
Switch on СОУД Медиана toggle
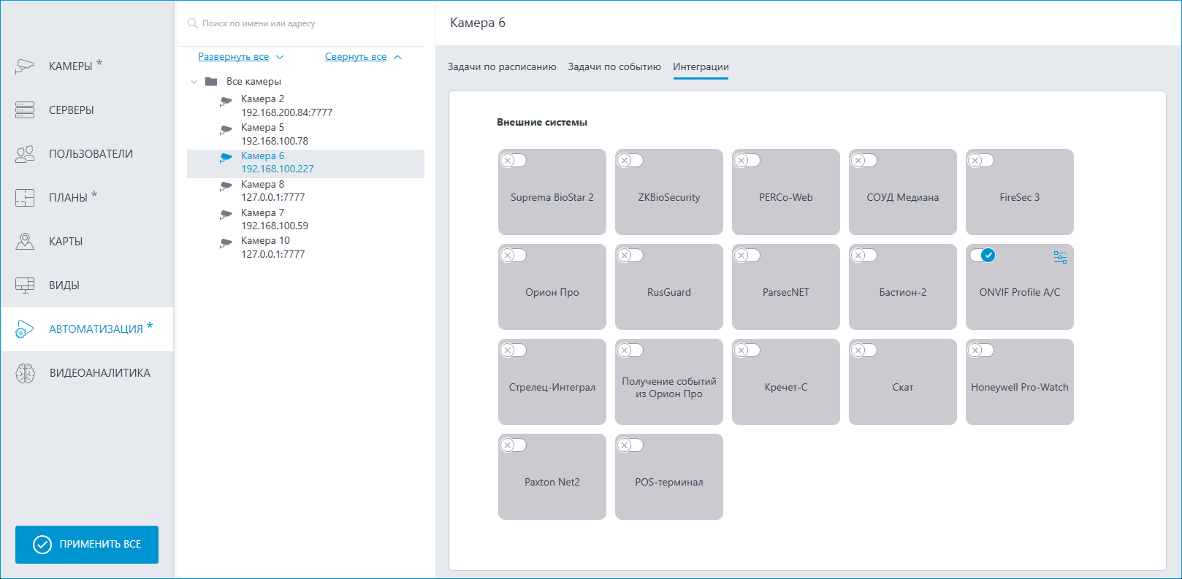click(863, 160)
